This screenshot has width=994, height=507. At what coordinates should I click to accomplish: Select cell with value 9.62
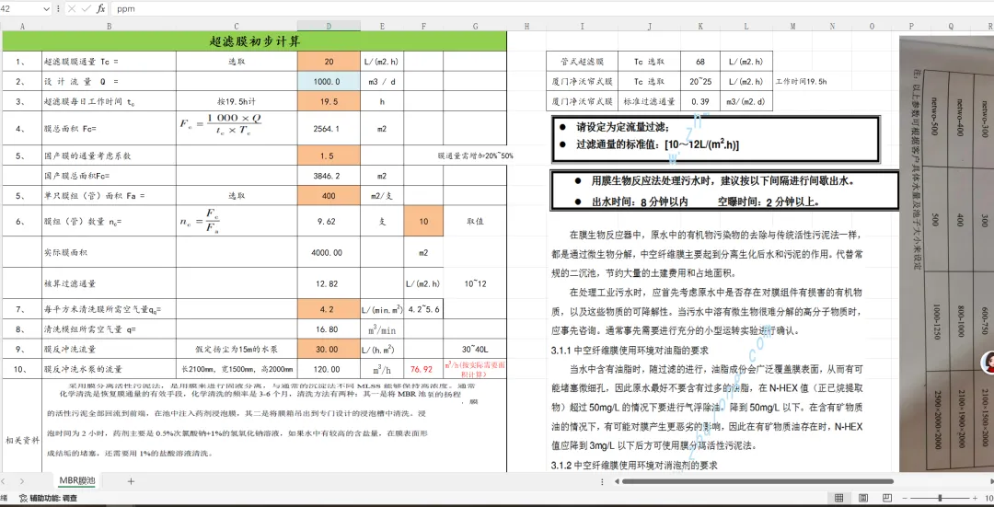[x=329, y=222]
